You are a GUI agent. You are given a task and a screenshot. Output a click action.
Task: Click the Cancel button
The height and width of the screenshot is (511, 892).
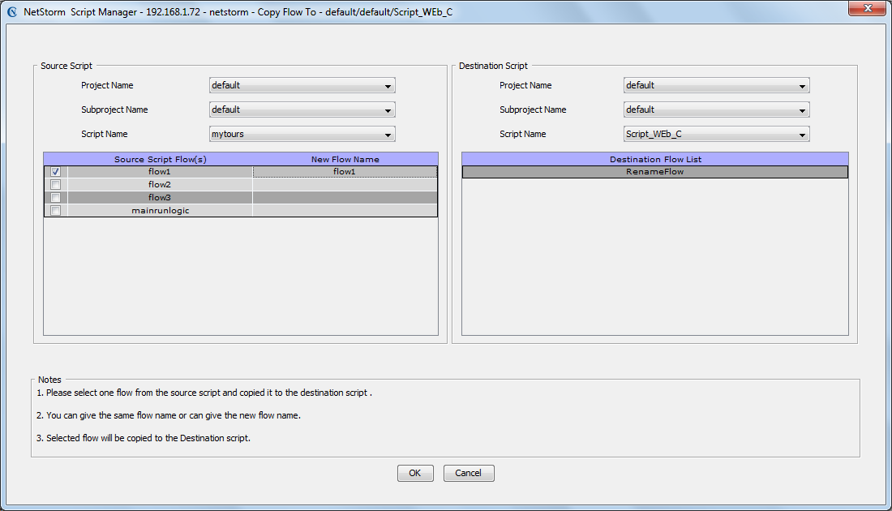(x=469, y=473)
